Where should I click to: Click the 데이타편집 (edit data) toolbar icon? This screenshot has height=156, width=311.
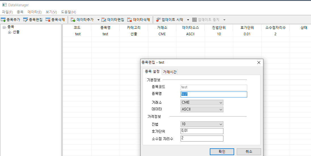104,20
